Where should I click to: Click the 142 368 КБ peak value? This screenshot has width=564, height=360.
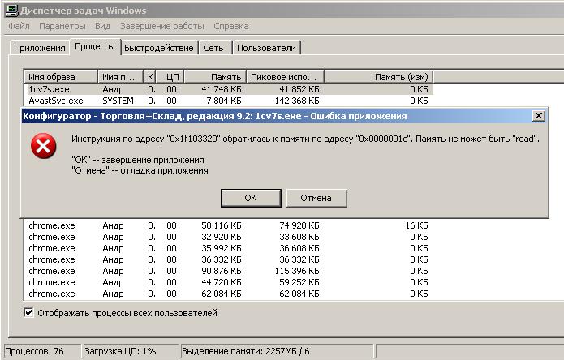(x=297, y=101)
